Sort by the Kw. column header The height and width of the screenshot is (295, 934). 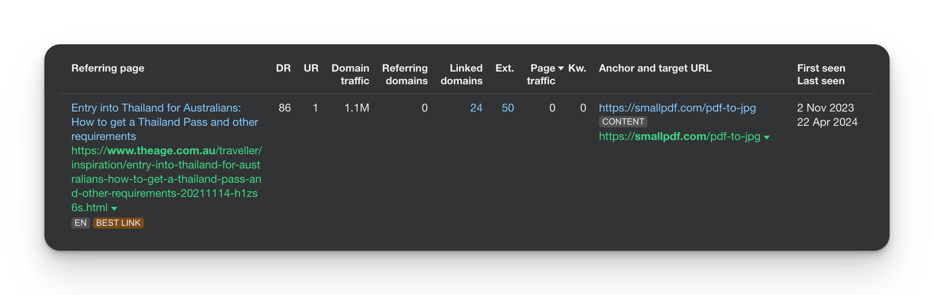point(577,68)
